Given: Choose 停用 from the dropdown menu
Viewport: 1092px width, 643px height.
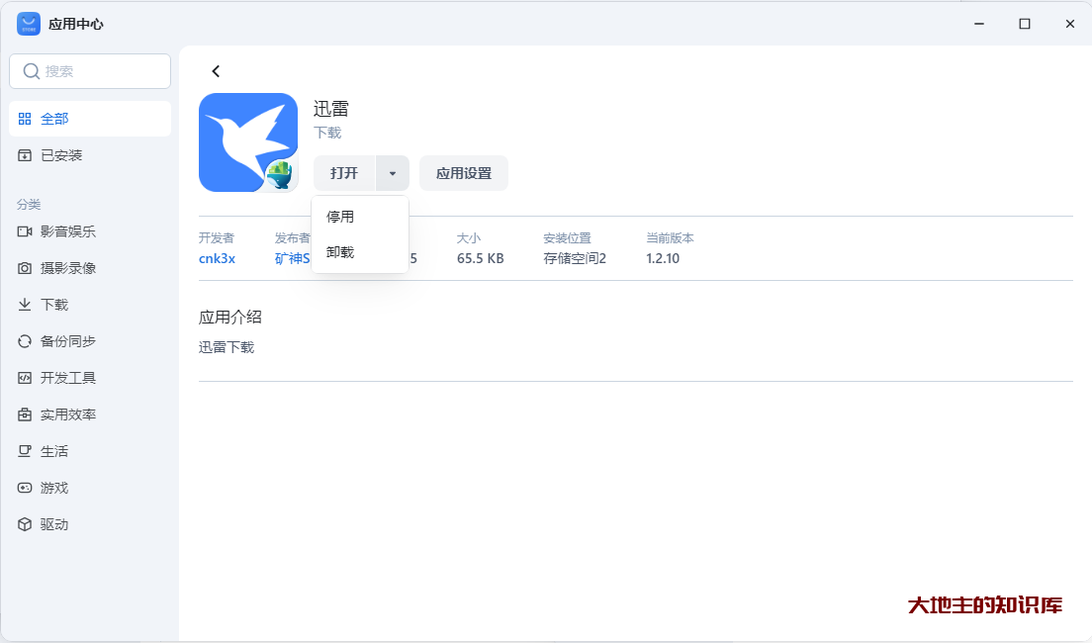Looking at the screenshot, I should coord(359,217).
